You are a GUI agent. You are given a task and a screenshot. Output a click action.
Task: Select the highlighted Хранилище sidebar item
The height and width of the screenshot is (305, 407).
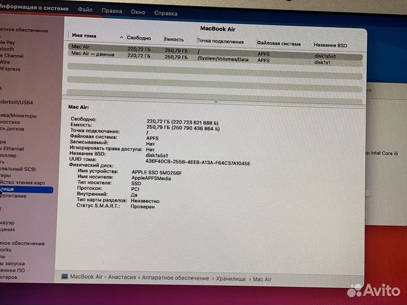point(27,189)
